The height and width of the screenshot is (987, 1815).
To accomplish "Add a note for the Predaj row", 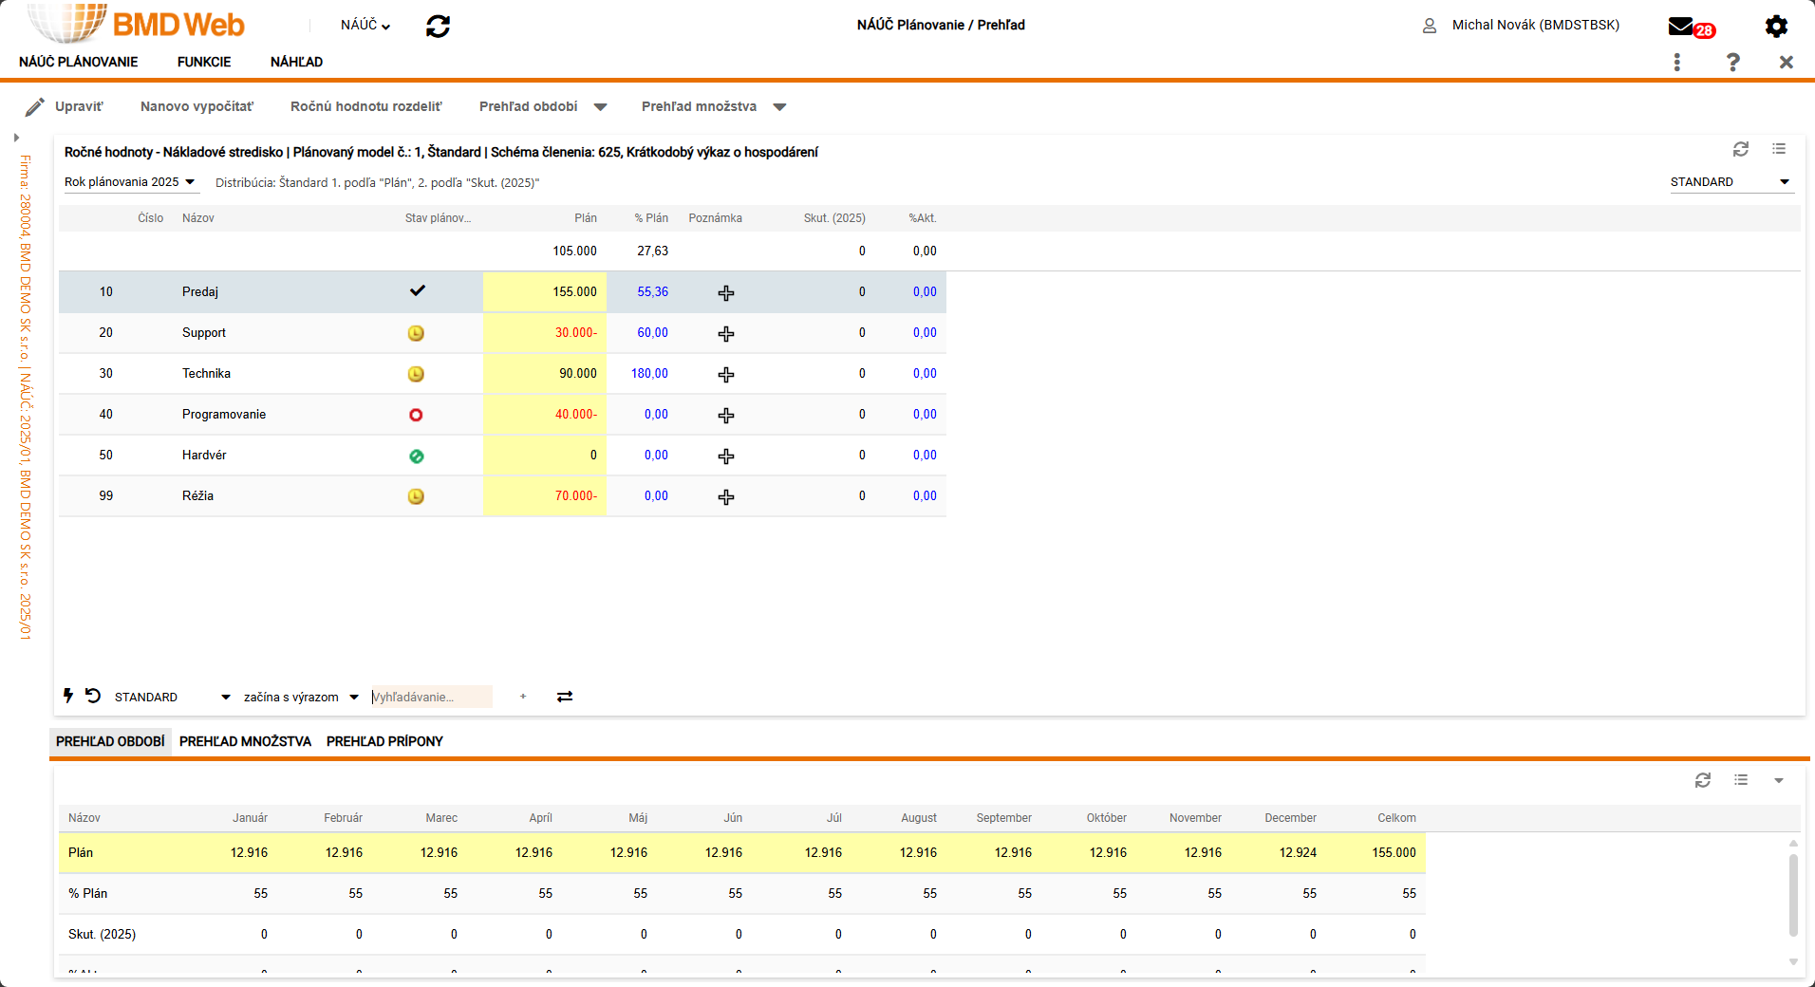I will [x=726, y=293].
